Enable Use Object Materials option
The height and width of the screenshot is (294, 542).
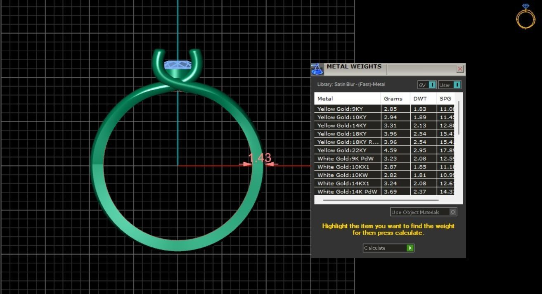point(424,212)
